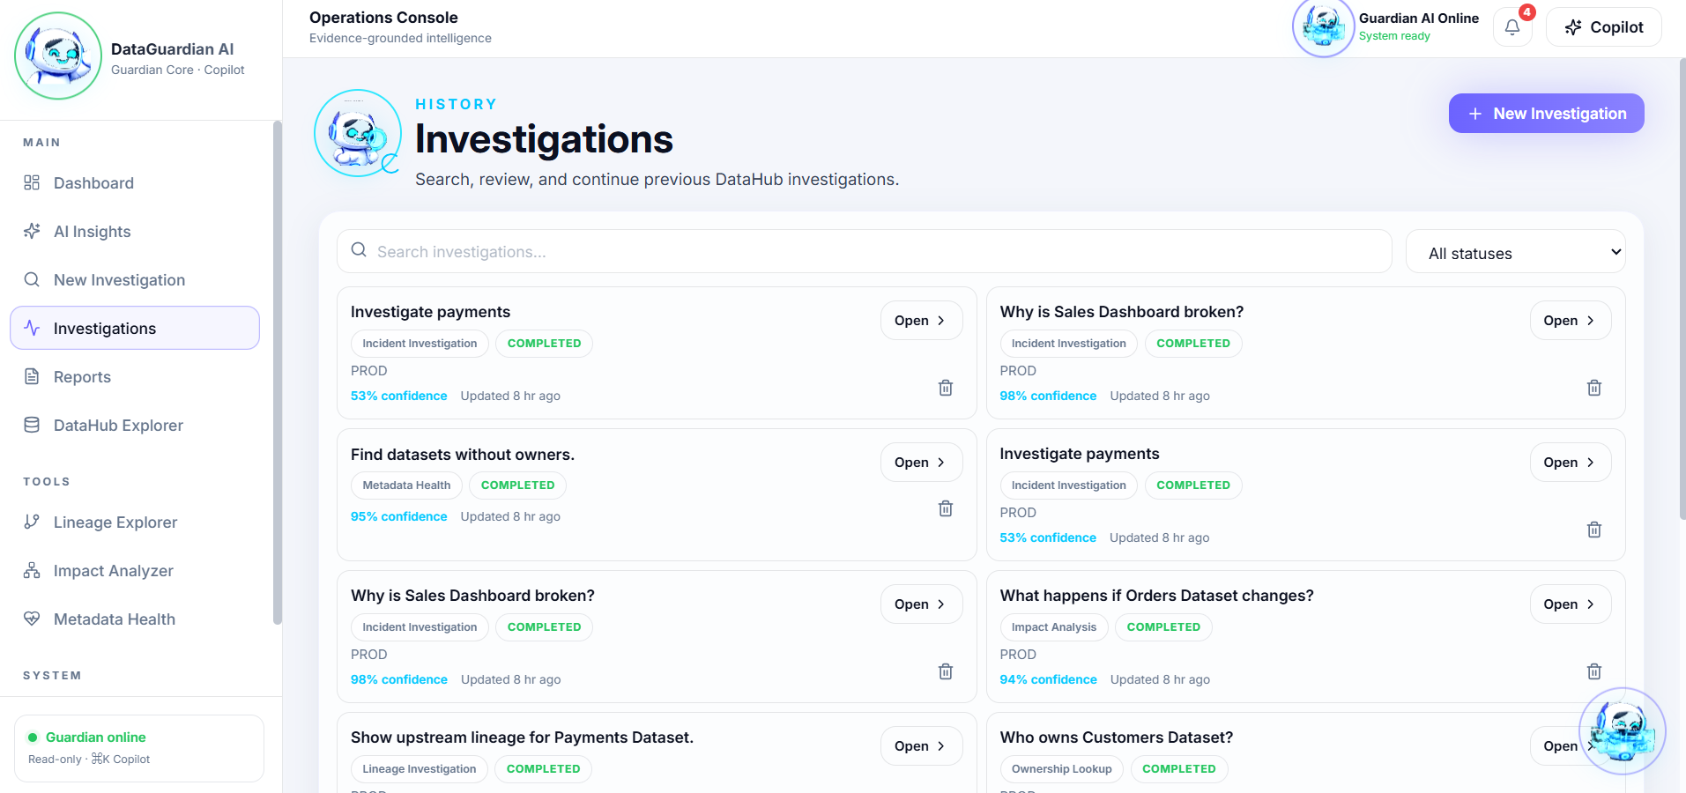This screenshot has height=793, width=1686.
Task: Click the DataGuardian AI logo in sidebar
Action: click(58, 56)
